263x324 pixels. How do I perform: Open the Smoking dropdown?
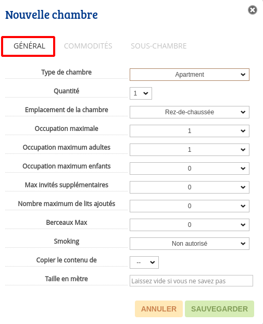coord(190,244)
